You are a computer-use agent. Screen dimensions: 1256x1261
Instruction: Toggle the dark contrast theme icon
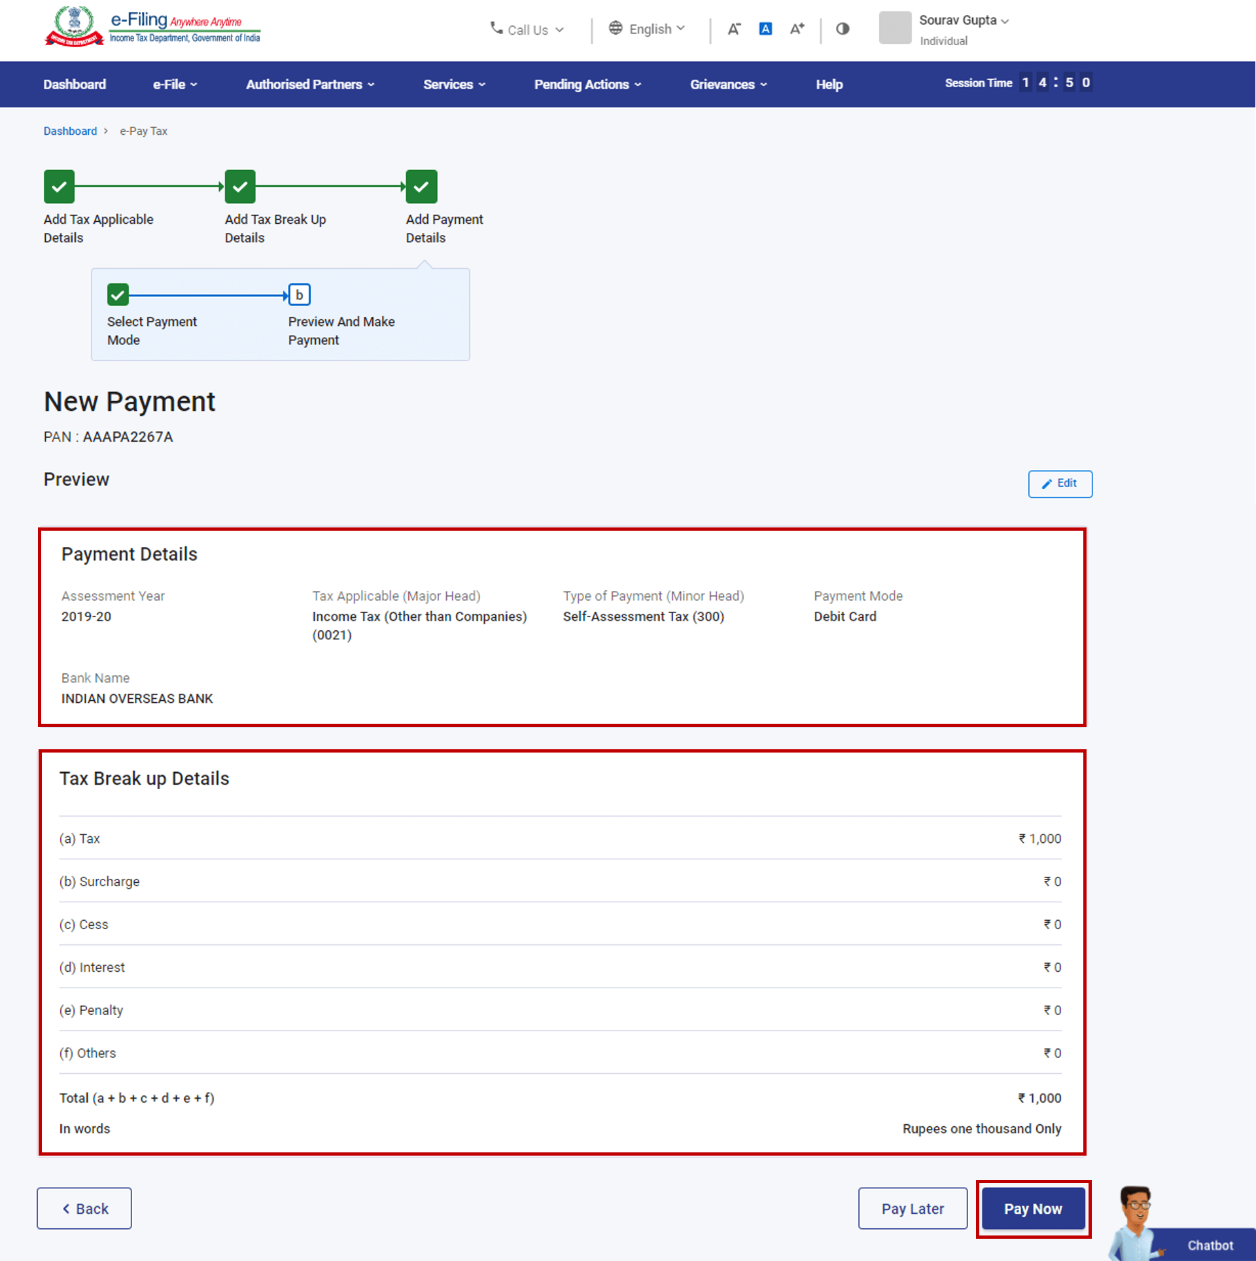(x=842, y=29)
